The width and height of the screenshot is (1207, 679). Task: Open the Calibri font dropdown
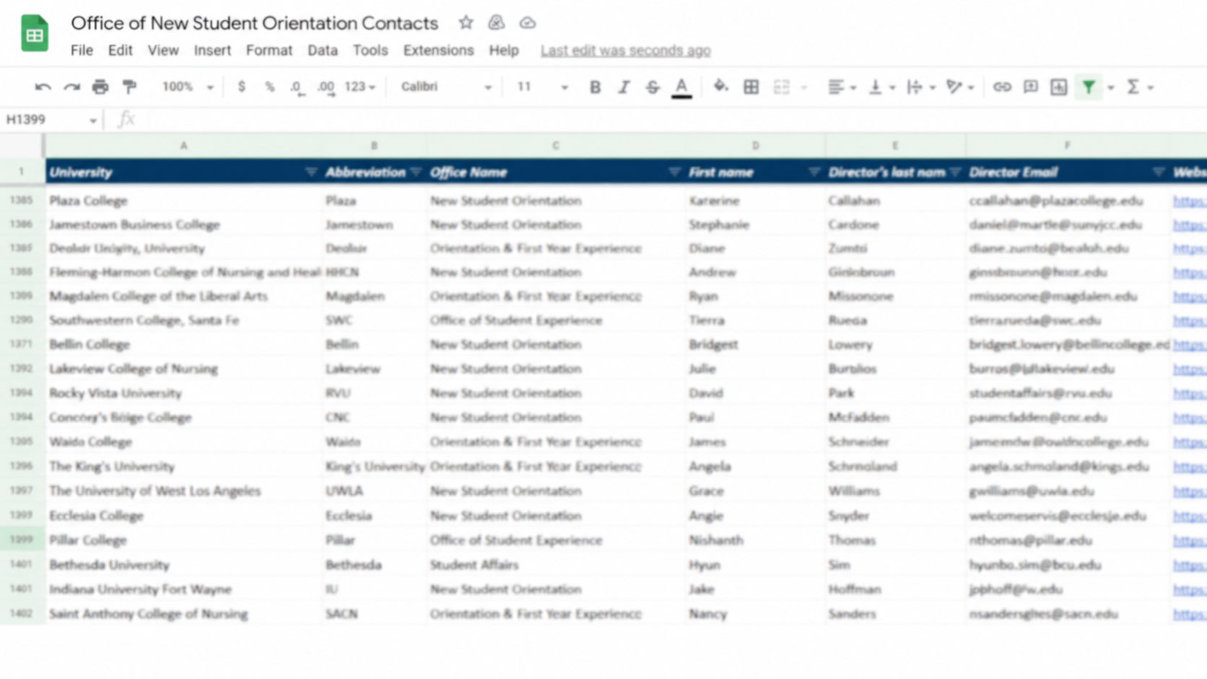tap(446, 87)
